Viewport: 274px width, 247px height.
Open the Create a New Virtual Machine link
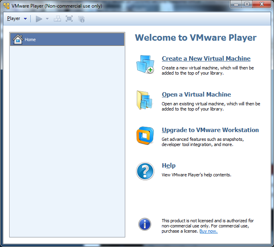click(206, 59)
